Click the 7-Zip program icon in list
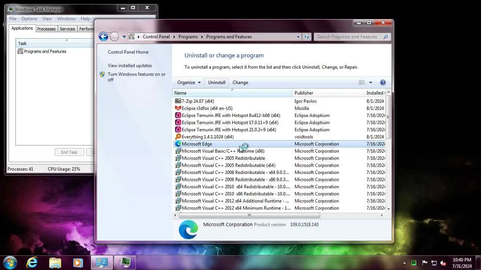The width and height of the screenshot is (481, 270). 178,101
